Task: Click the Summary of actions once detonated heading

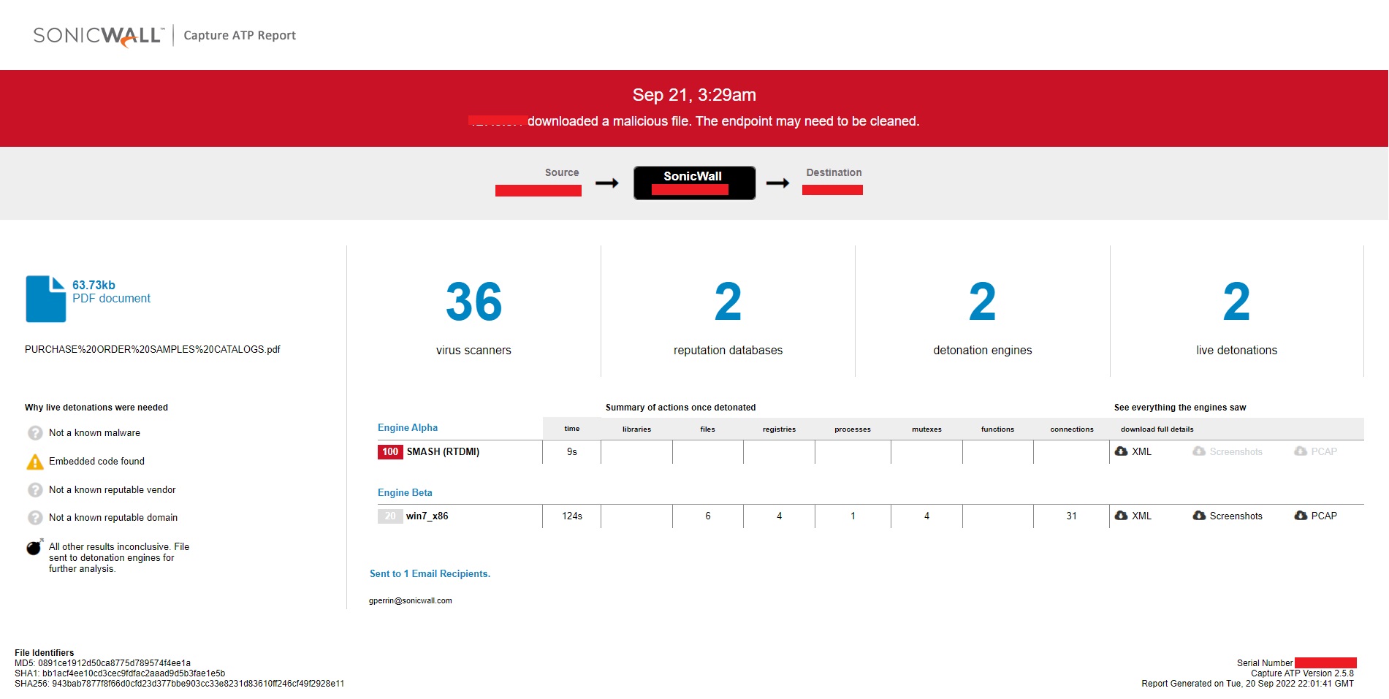Action: coord(680,408)
